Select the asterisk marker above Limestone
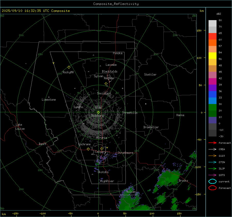 tap(49, 97)
